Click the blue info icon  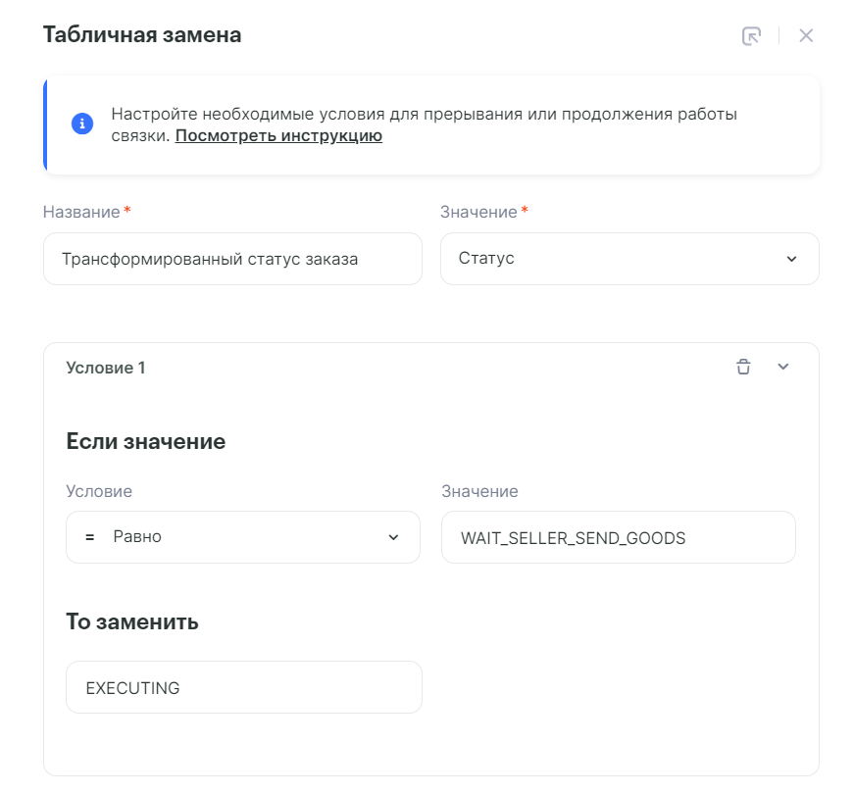pyautogui.click(x=82, y=124)
